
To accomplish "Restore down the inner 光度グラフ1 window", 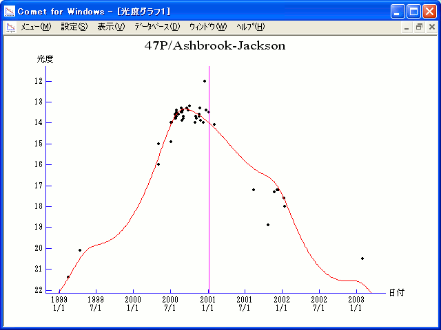I will pos(419,27).
